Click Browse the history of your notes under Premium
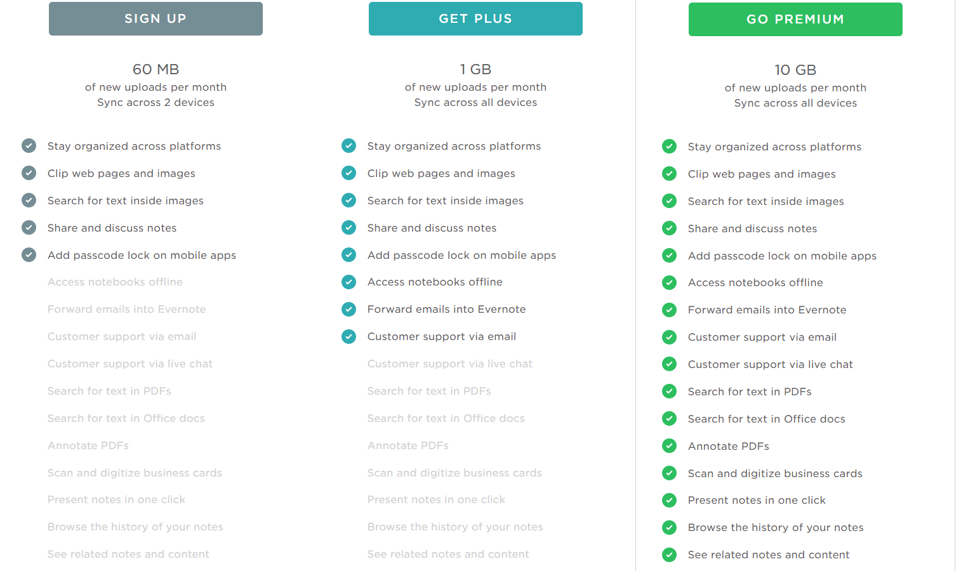The image size is (961, 571). (776, 527)
